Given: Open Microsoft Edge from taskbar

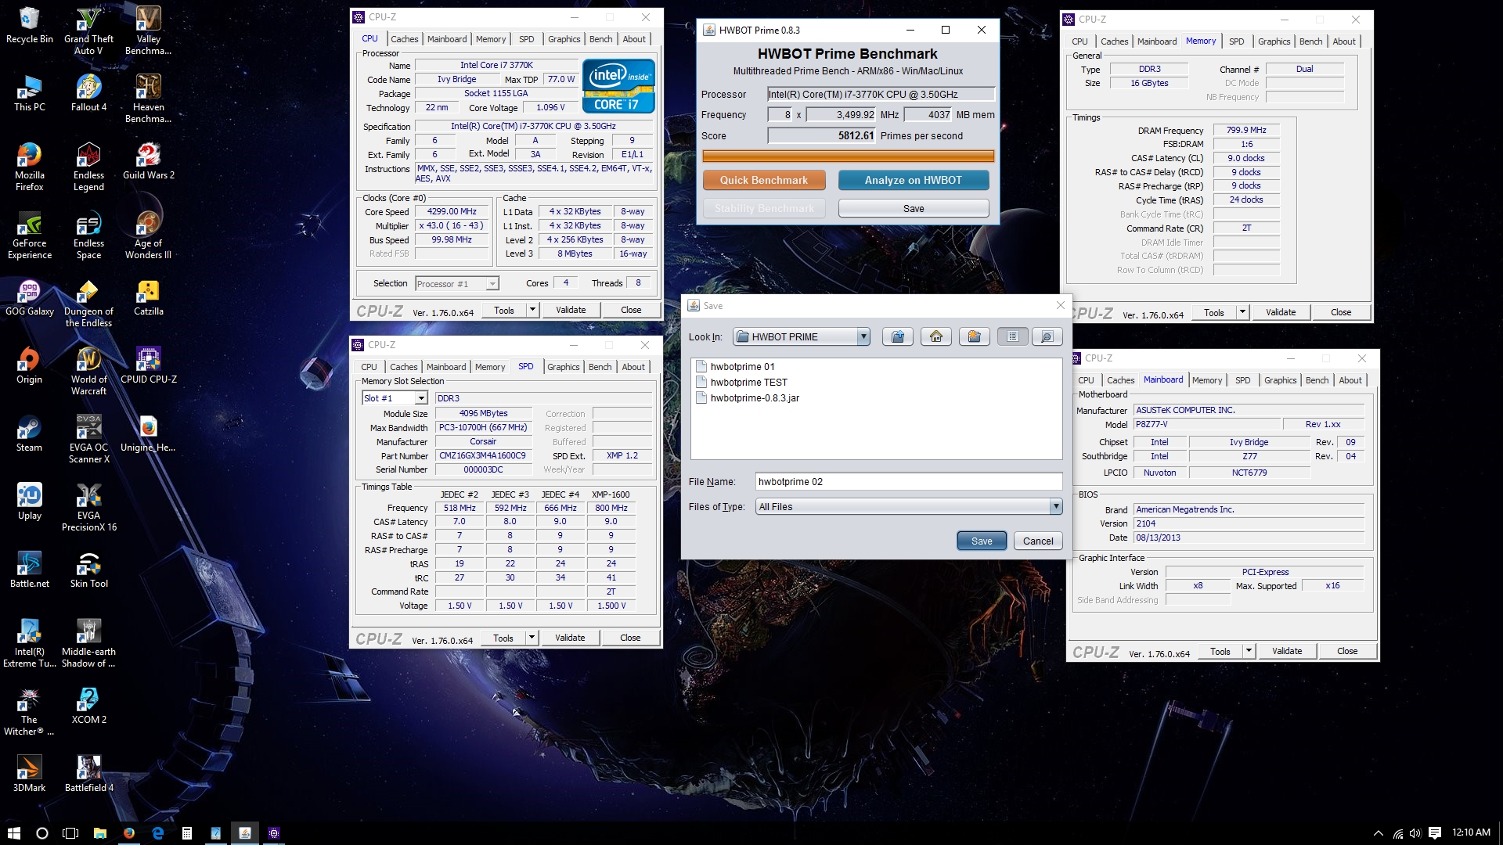Looking at the screenshot, I should click(x=157, y=832).
